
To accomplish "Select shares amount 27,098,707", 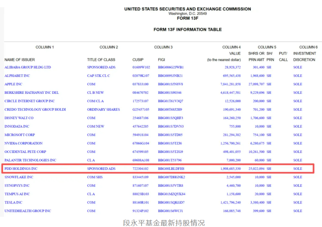I will click(x=257, y=84).
